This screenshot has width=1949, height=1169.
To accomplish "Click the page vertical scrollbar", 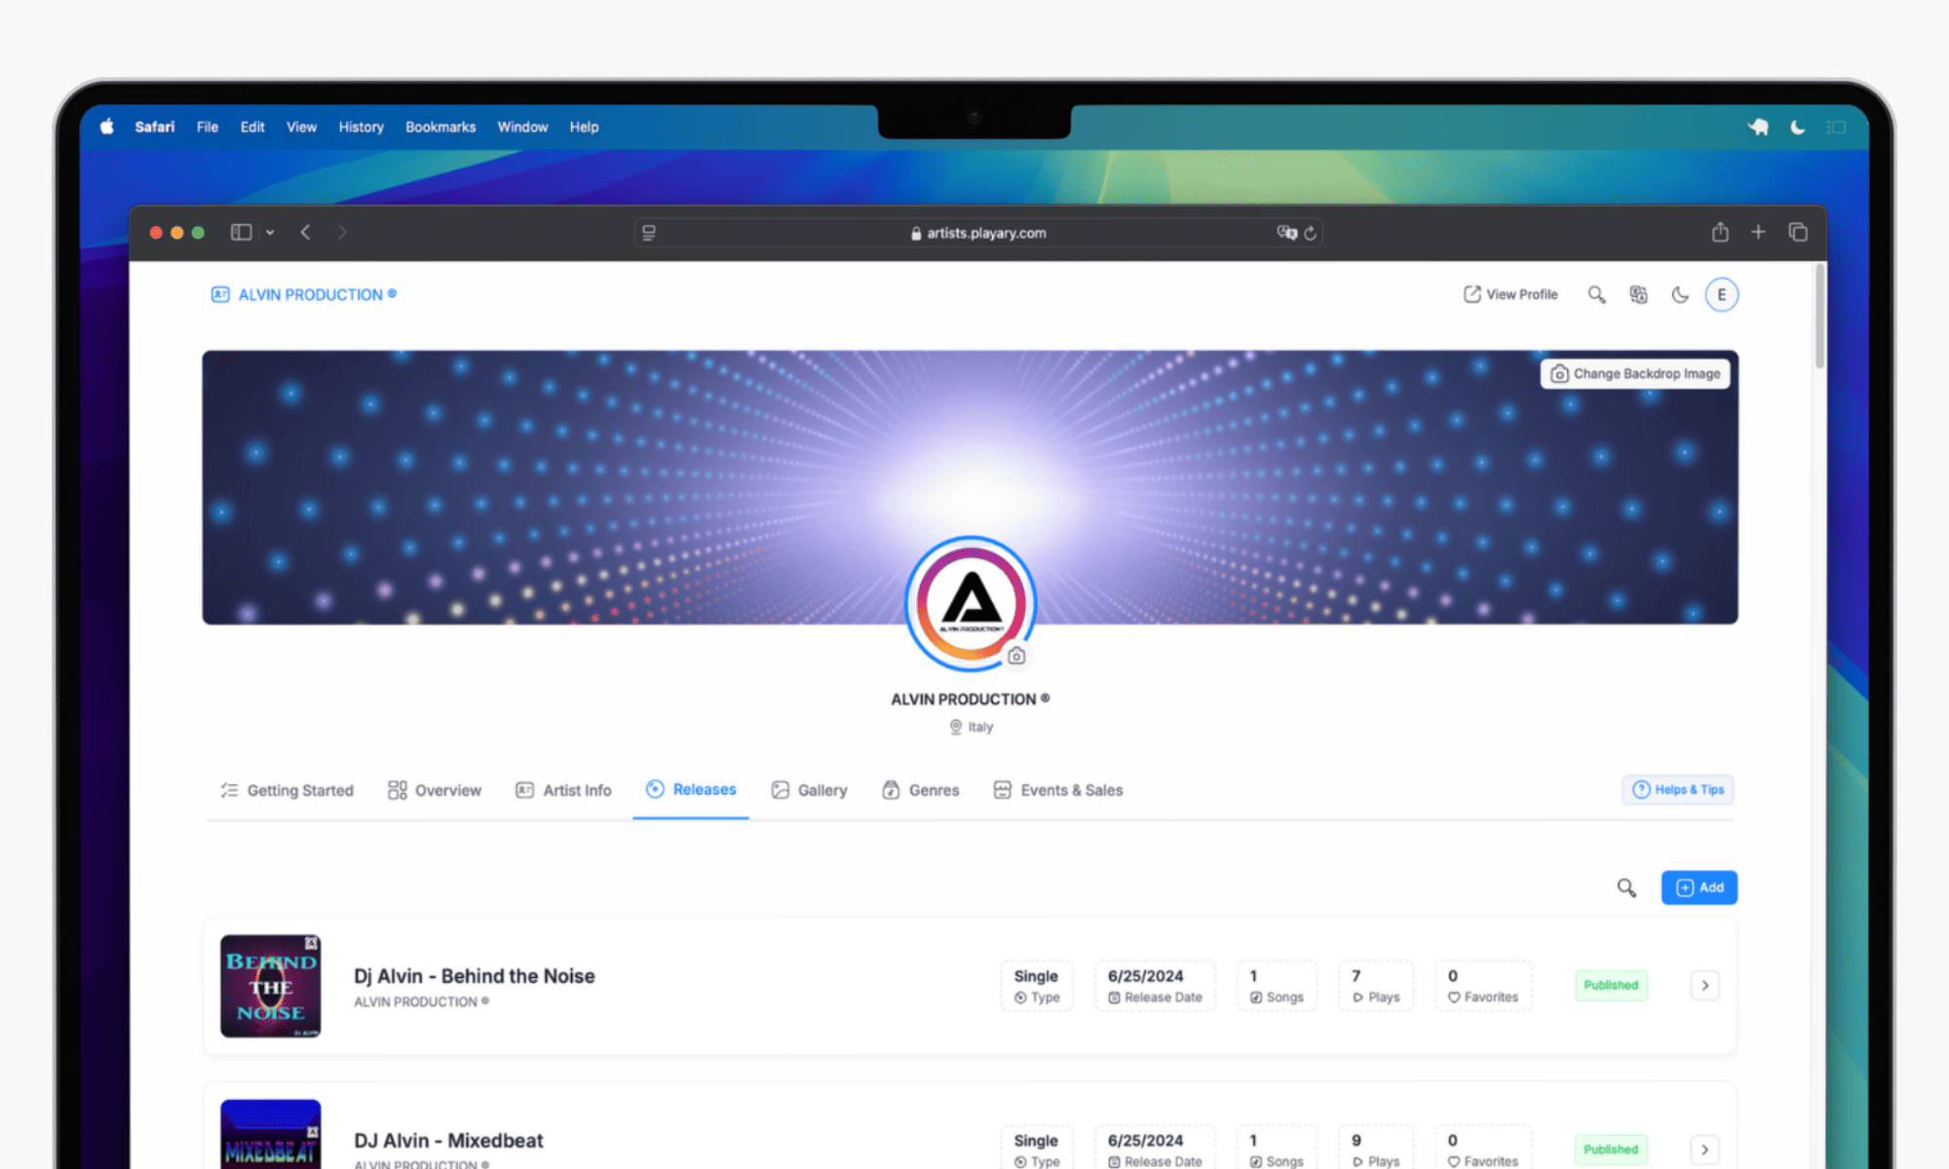I will pos(1819,316).
